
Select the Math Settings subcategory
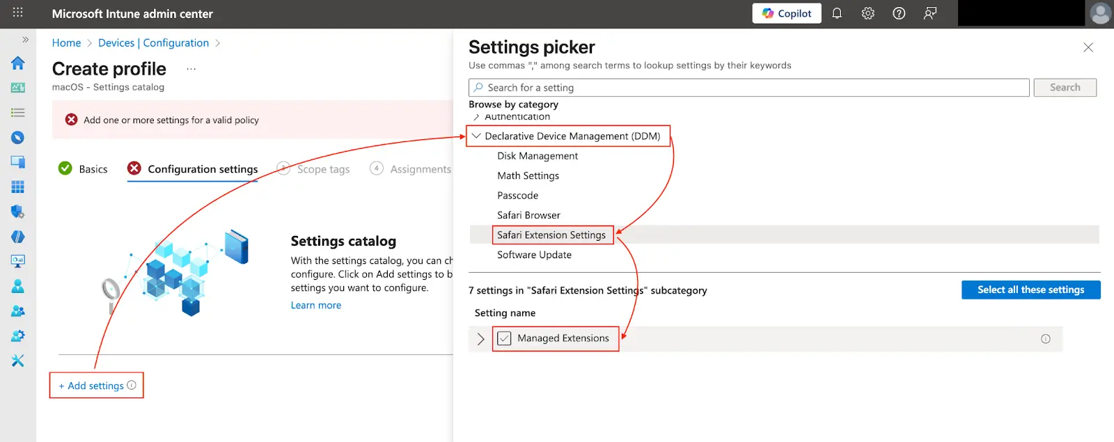click(528, 175)
